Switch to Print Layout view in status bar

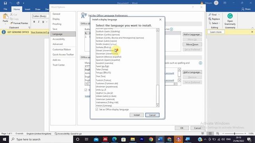(x=210, y=133)
